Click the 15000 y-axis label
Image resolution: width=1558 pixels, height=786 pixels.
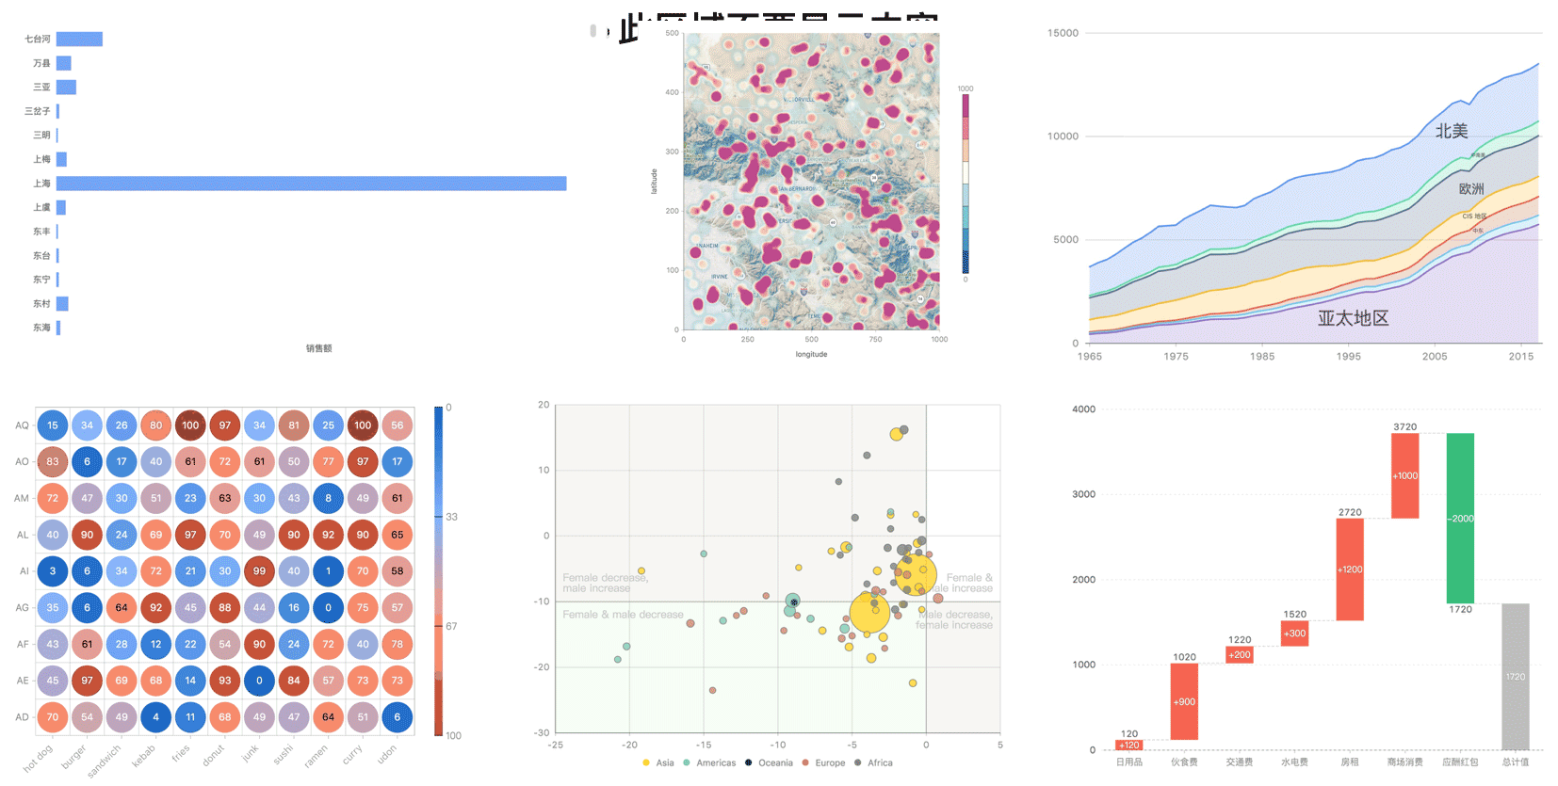pos(1063,33)
